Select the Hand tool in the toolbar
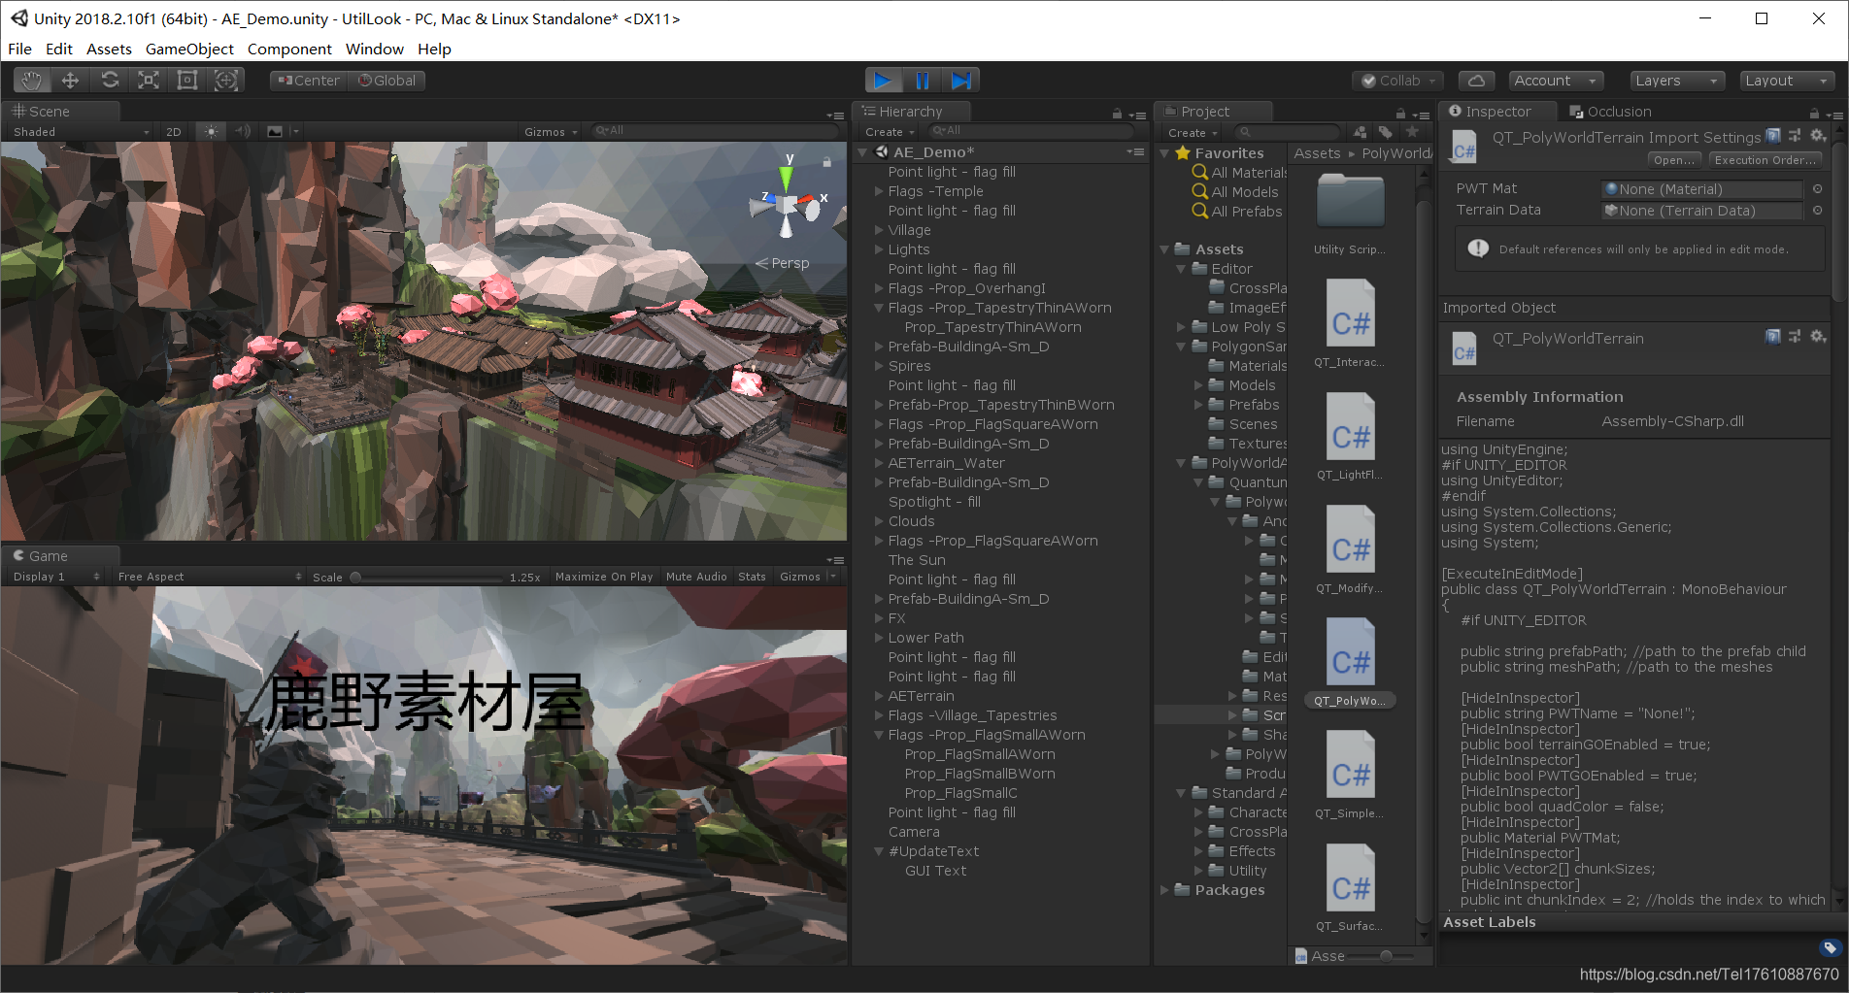 click(x=32, y=81)
